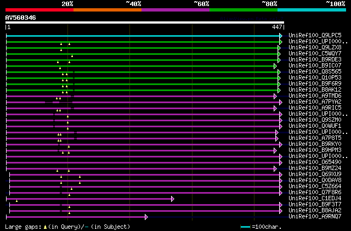Select the query name AV560346

(x=21, y=18)
